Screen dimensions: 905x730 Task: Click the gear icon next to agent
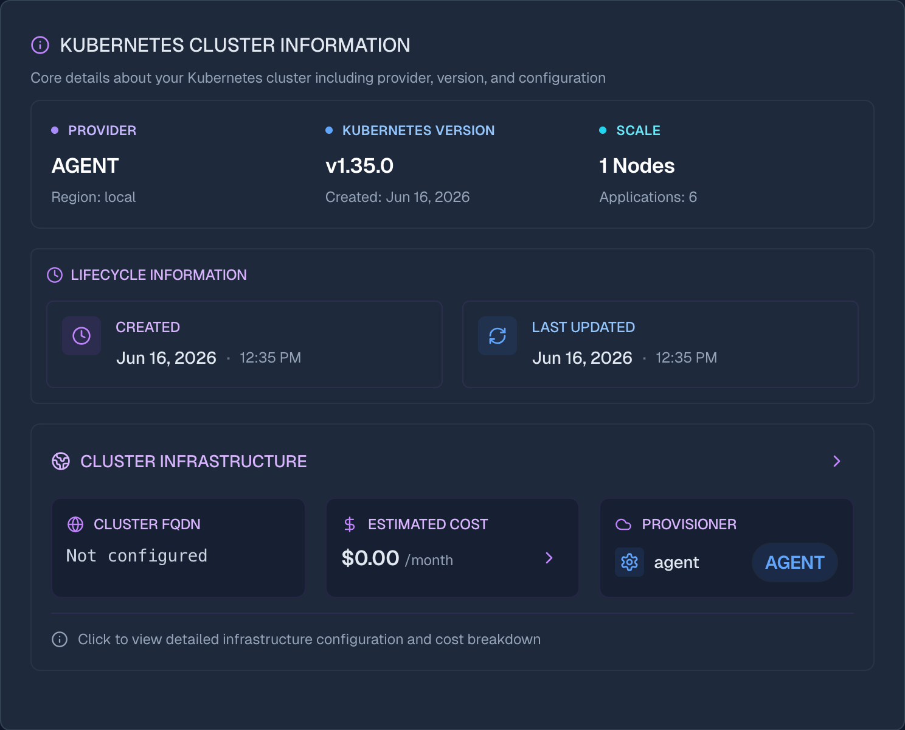(x=629, y=562)
